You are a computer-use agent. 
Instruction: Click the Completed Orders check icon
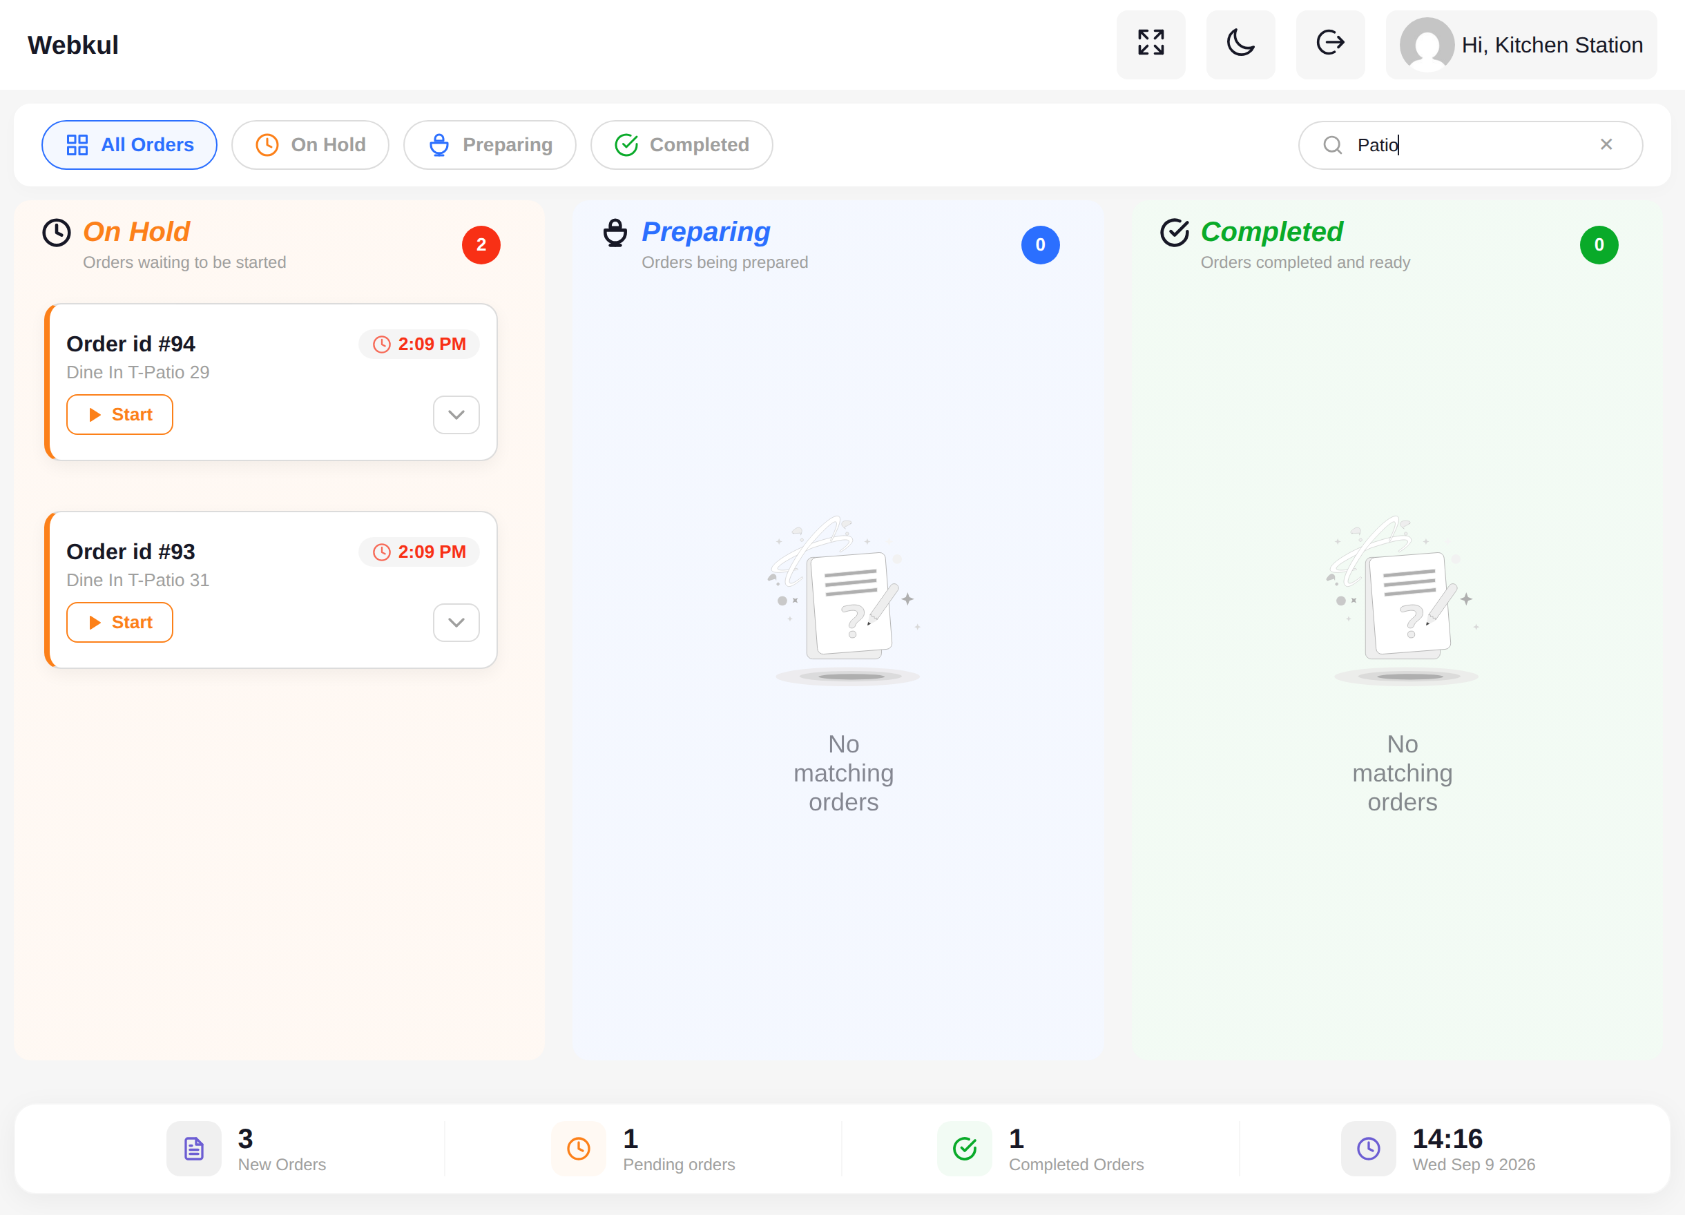point(964,1148)
